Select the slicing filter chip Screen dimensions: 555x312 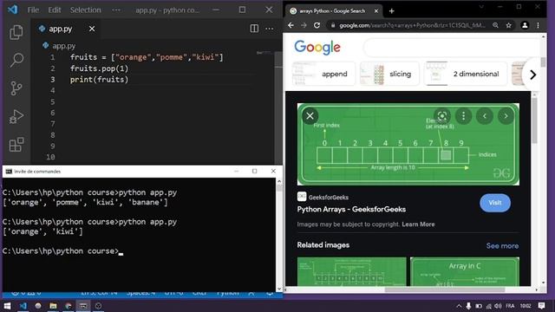[x=389, y=74]
